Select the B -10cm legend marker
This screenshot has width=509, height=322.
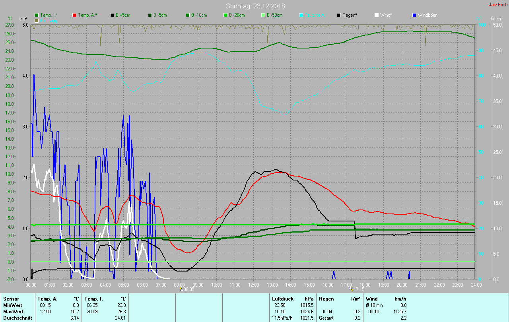coord(188,15)
